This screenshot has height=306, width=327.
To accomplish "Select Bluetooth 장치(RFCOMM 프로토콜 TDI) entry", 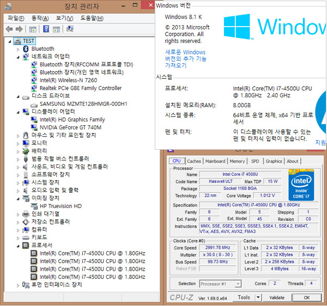I will pos(86,64).
